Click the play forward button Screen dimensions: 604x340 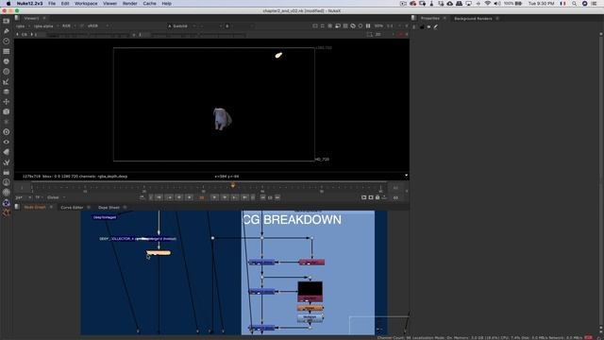pyautogui.click(x=214, y=197)
